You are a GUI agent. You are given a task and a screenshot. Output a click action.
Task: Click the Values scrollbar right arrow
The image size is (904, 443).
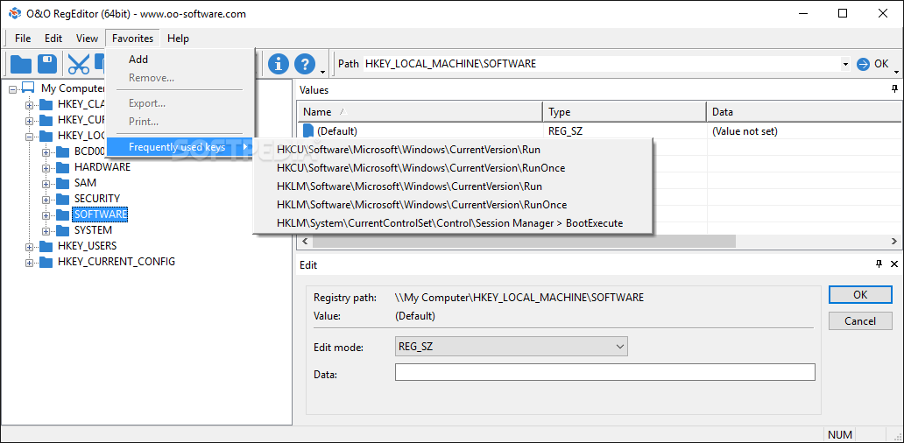[x=894, y=242]
